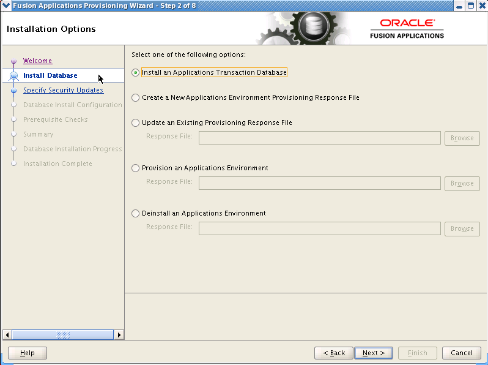
Task: Click the Next button
Action: (374, 353)
